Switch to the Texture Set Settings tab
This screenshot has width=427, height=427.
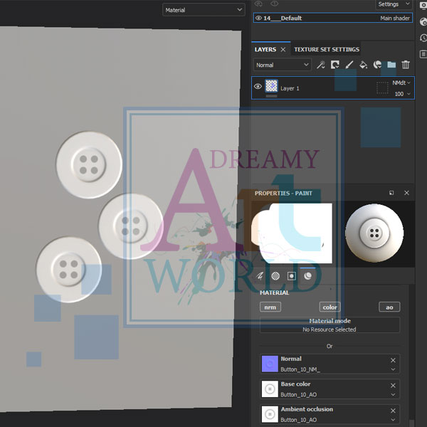(x=327, y=49)
